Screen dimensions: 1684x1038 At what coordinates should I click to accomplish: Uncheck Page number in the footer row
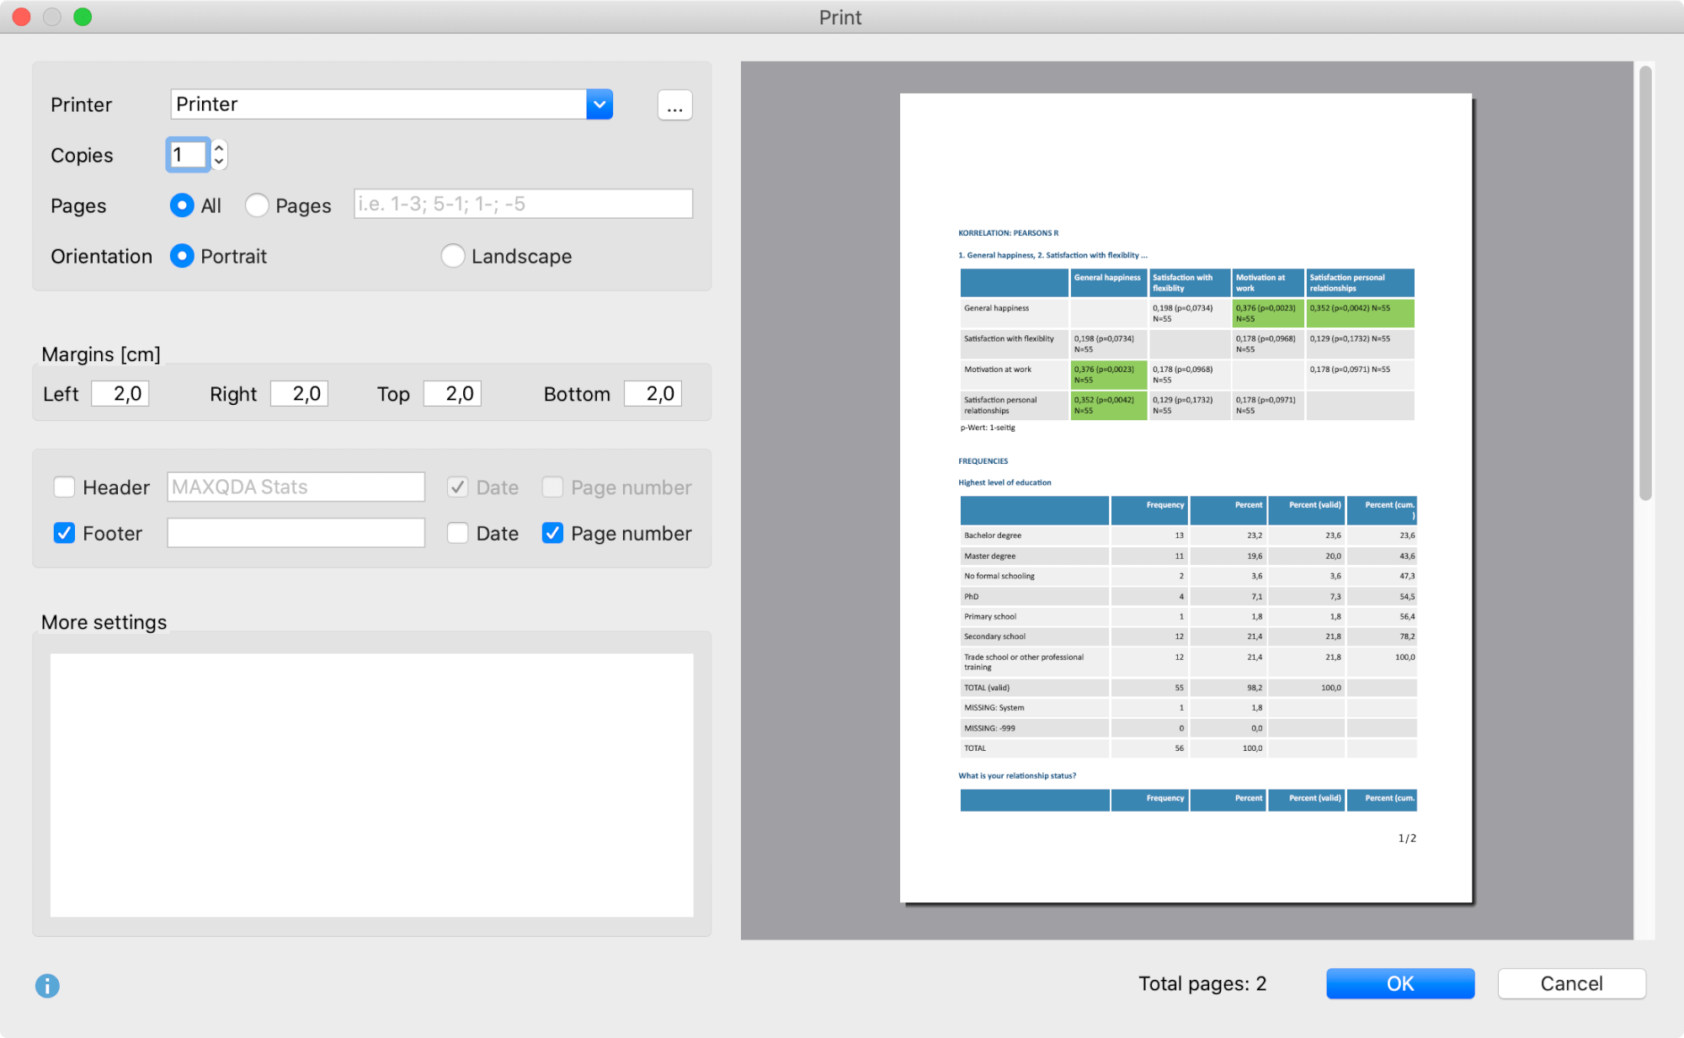(x=552, y=532)
